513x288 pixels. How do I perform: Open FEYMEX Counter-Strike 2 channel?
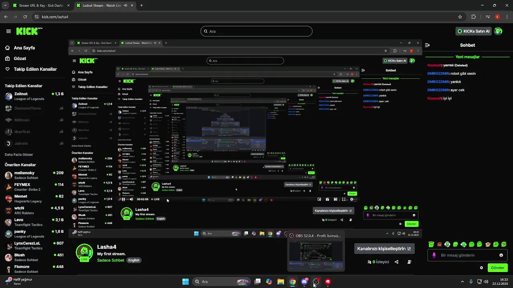tap(34, 187)
